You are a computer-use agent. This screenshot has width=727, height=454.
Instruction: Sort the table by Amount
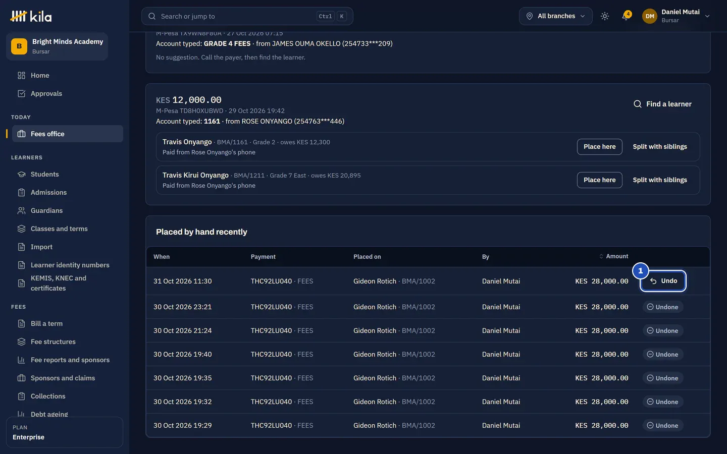[613, 256]
